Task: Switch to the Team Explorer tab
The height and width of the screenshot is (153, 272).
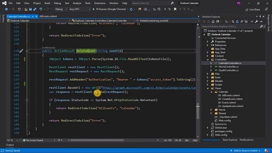Action: [x=230, y=140]
